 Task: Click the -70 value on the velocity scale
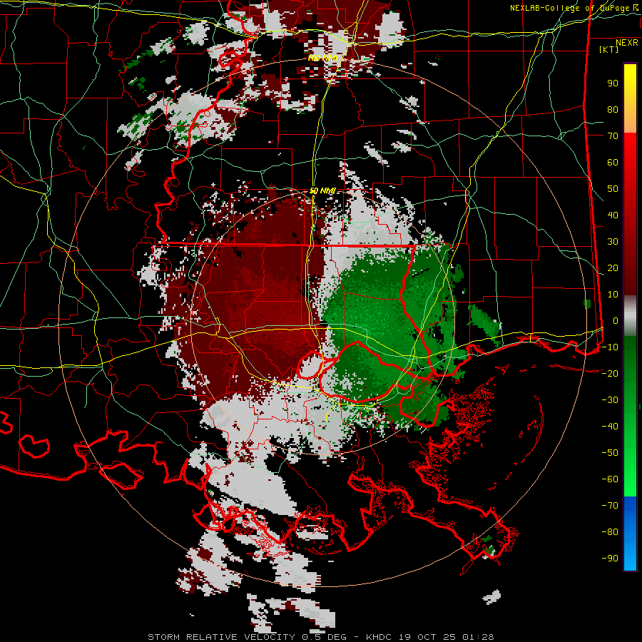[610, 505]
